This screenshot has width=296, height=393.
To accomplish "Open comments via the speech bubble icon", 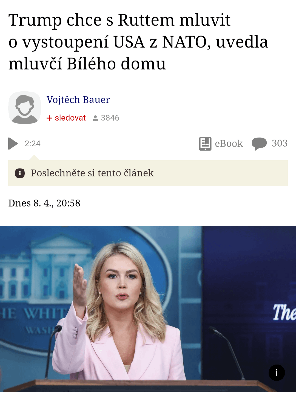I will coord(259,144).
